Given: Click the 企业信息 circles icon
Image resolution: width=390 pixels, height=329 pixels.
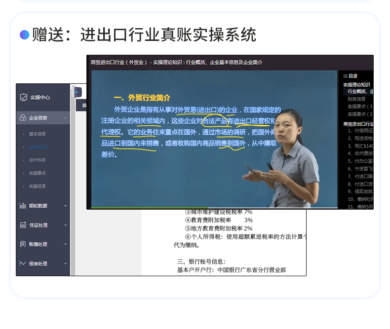Looking at the screenshot, I should coord(23,118).
